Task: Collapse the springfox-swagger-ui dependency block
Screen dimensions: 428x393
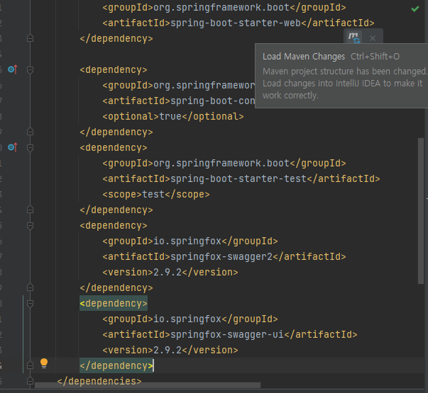Action: [x=30, y=304]
